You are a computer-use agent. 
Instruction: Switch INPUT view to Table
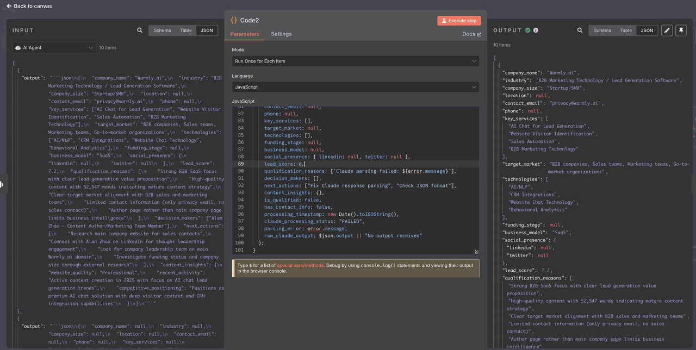point(186,30)
